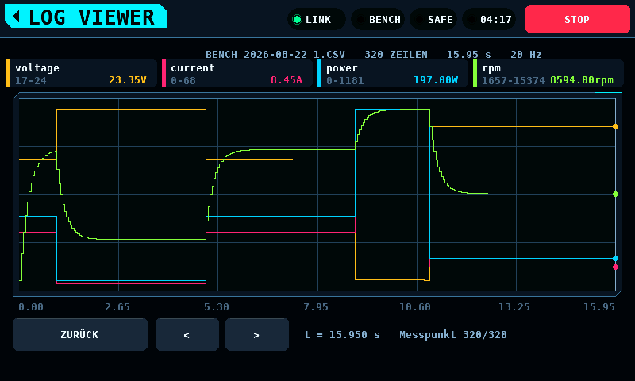Viewport: 635px width, 381px height.
Task: Step to next data point with >
Action: click(256, 334)
